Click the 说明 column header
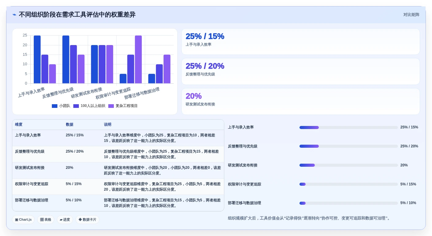The image size is (432, 236). coord(108,124)
